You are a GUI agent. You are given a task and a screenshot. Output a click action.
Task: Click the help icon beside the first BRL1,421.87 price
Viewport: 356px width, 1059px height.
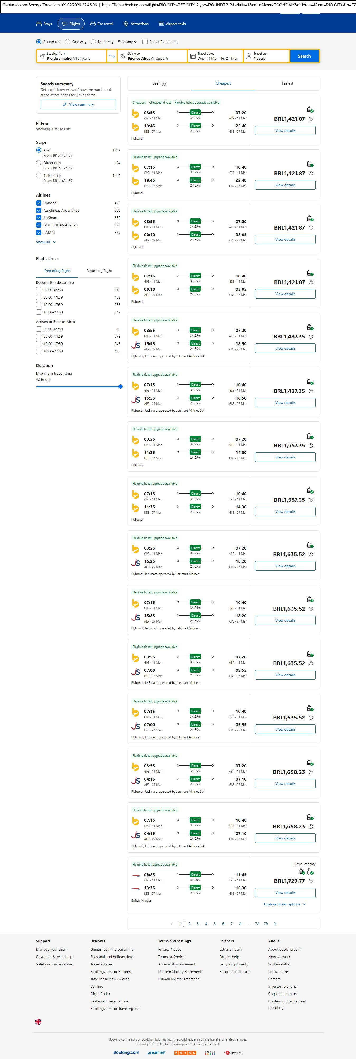pyautogui.click(x=311, y=119)
